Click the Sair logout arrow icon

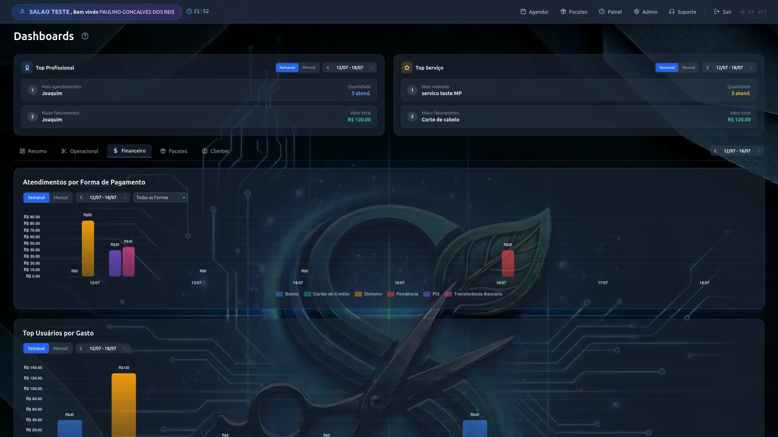[x=717, y=12]
